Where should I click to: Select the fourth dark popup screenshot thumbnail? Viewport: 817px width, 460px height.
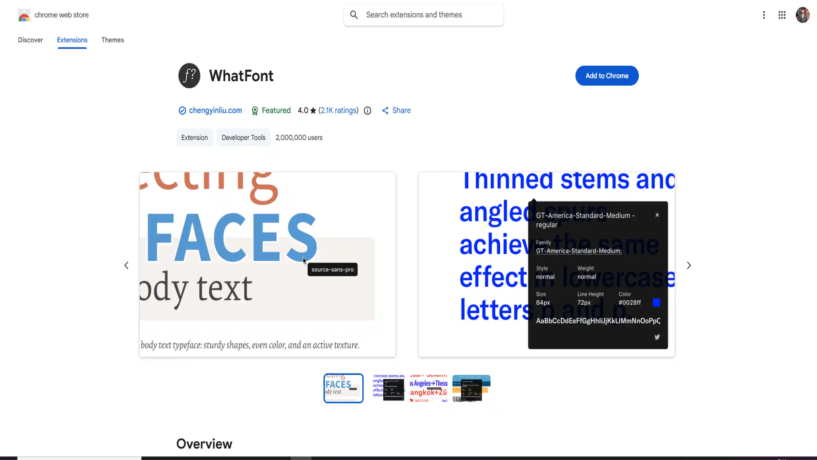pos(471,388)
